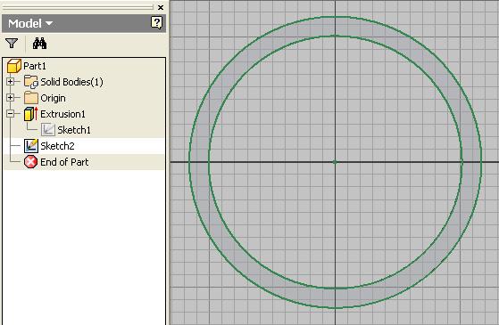
Task: Select the Origin label in browser
Action: pos(53,98)
